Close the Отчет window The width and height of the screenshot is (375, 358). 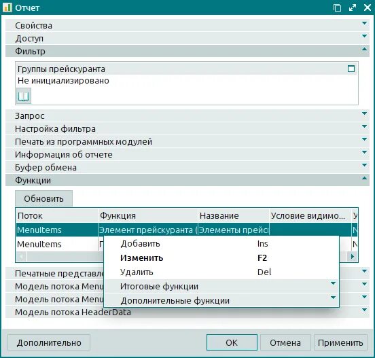point(368,7)
